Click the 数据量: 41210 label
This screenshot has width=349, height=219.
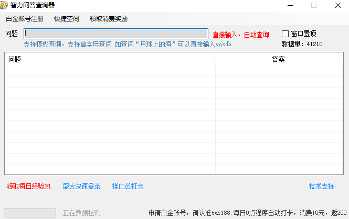tap(302, 44)
